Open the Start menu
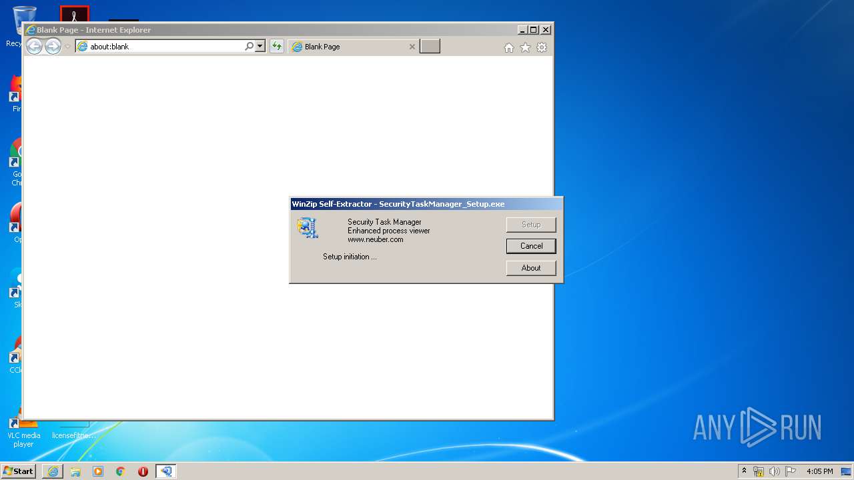 [18, 471]
